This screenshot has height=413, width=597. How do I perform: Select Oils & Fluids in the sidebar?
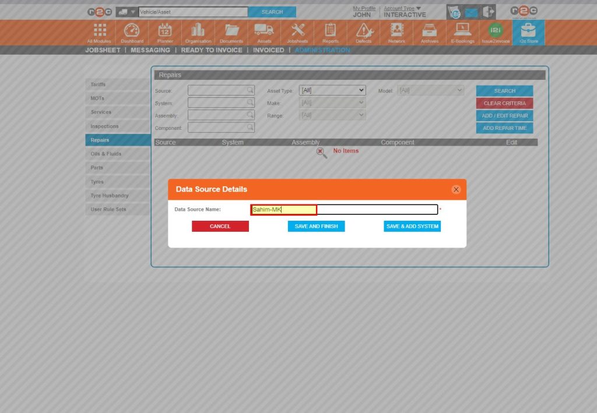118,154
